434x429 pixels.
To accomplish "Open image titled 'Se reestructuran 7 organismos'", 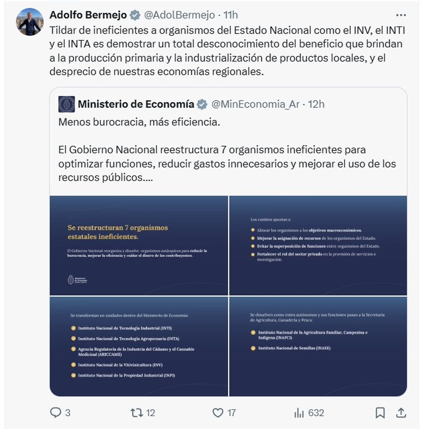I will click(139, 245).
